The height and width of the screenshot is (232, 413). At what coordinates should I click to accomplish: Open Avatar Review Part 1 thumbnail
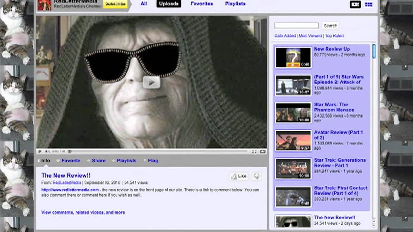tap(293, 140)
